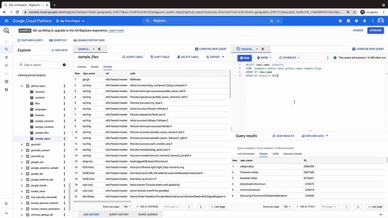Open the MORE query settings dropdown
This screenshot has height=218, width=388.
tap(264, 58)
